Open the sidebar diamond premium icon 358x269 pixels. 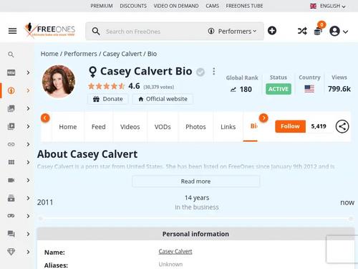(11, 252)
